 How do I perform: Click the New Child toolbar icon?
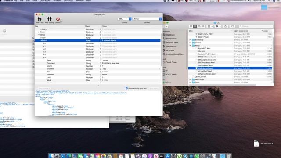[x=40, y=19]
